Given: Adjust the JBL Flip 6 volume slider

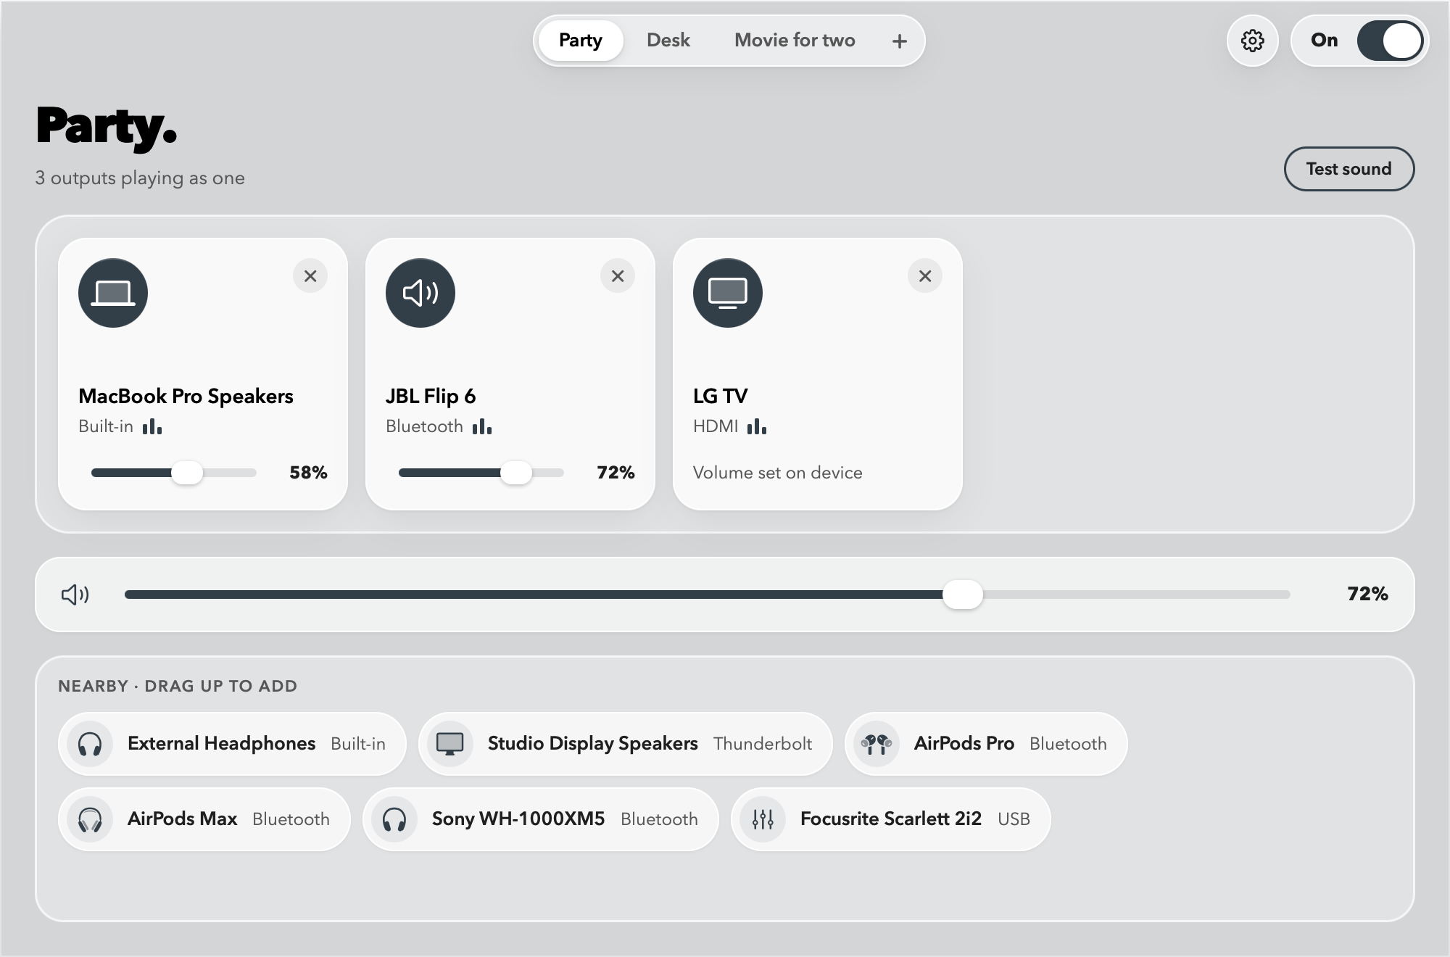Looking at the screenshot, I should (481, 473).
